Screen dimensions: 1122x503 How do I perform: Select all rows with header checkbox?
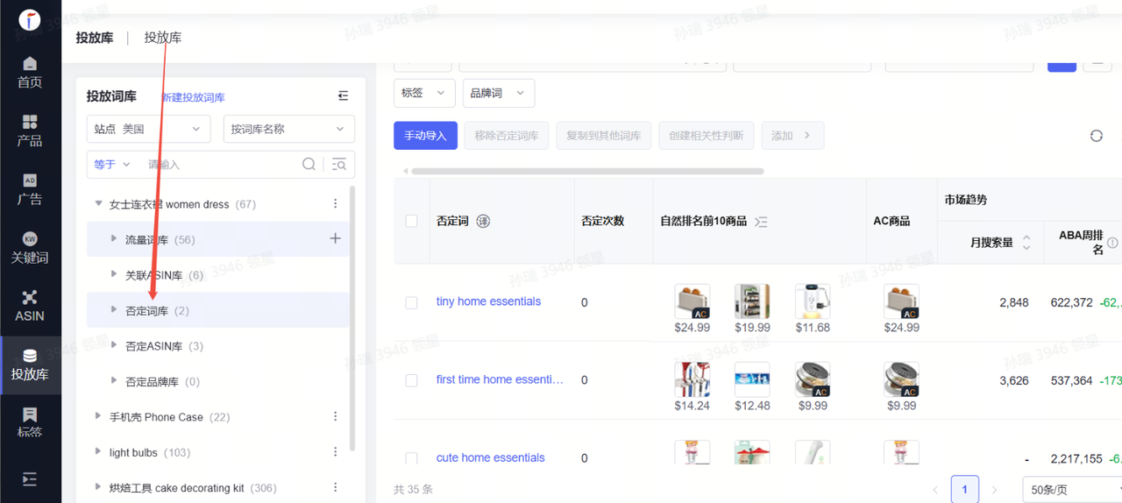click(411, 221)
